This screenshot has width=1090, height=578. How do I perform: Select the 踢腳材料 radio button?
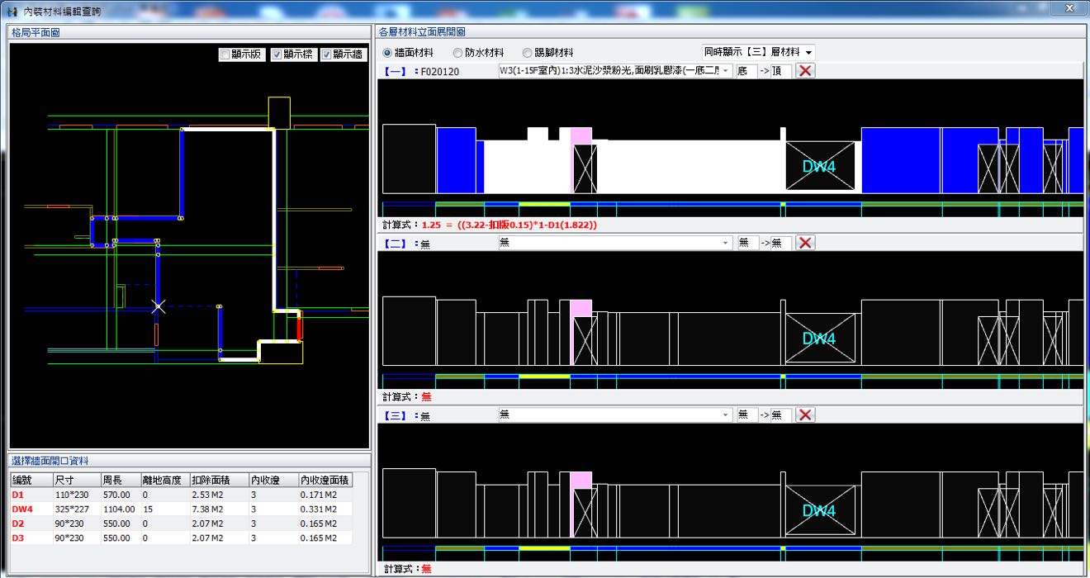pyautogui.click(x=528, y=53)
